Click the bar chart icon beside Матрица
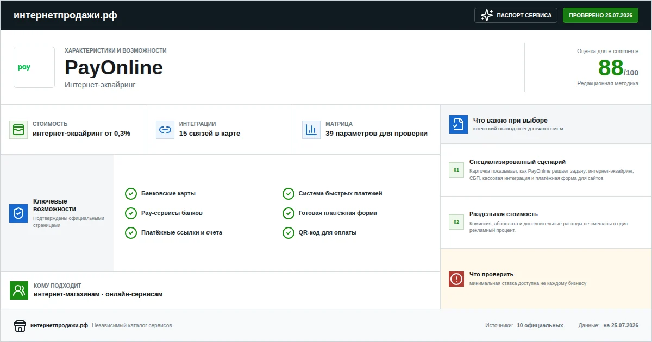The image size is (652, 342). click(311, 130)
